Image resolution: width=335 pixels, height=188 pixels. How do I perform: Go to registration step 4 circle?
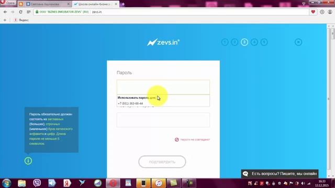[x=254, y=42]
